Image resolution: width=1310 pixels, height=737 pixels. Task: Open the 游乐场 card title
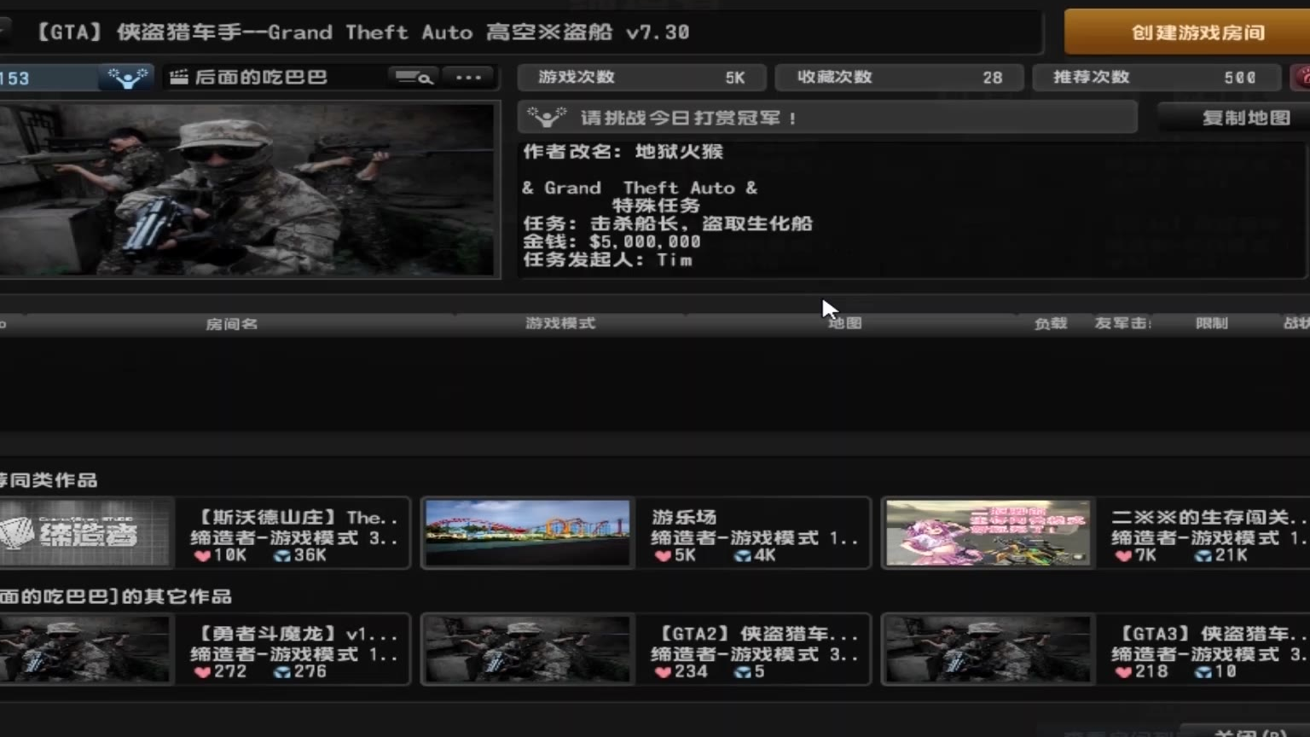[x=684, y=517]
